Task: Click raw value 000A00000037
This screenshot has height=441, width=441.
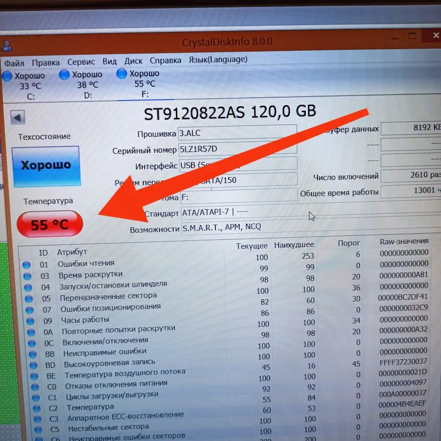Action: pyautogui.click(x=402, y=393)
